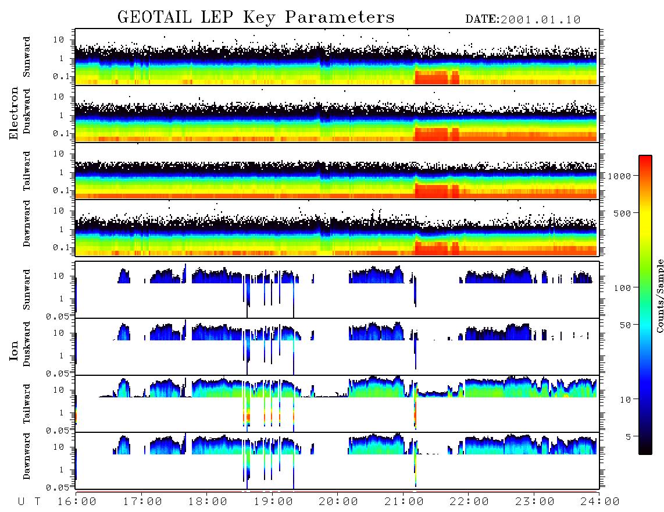Click the 1000 color bar tick label

tap(620, 176)
